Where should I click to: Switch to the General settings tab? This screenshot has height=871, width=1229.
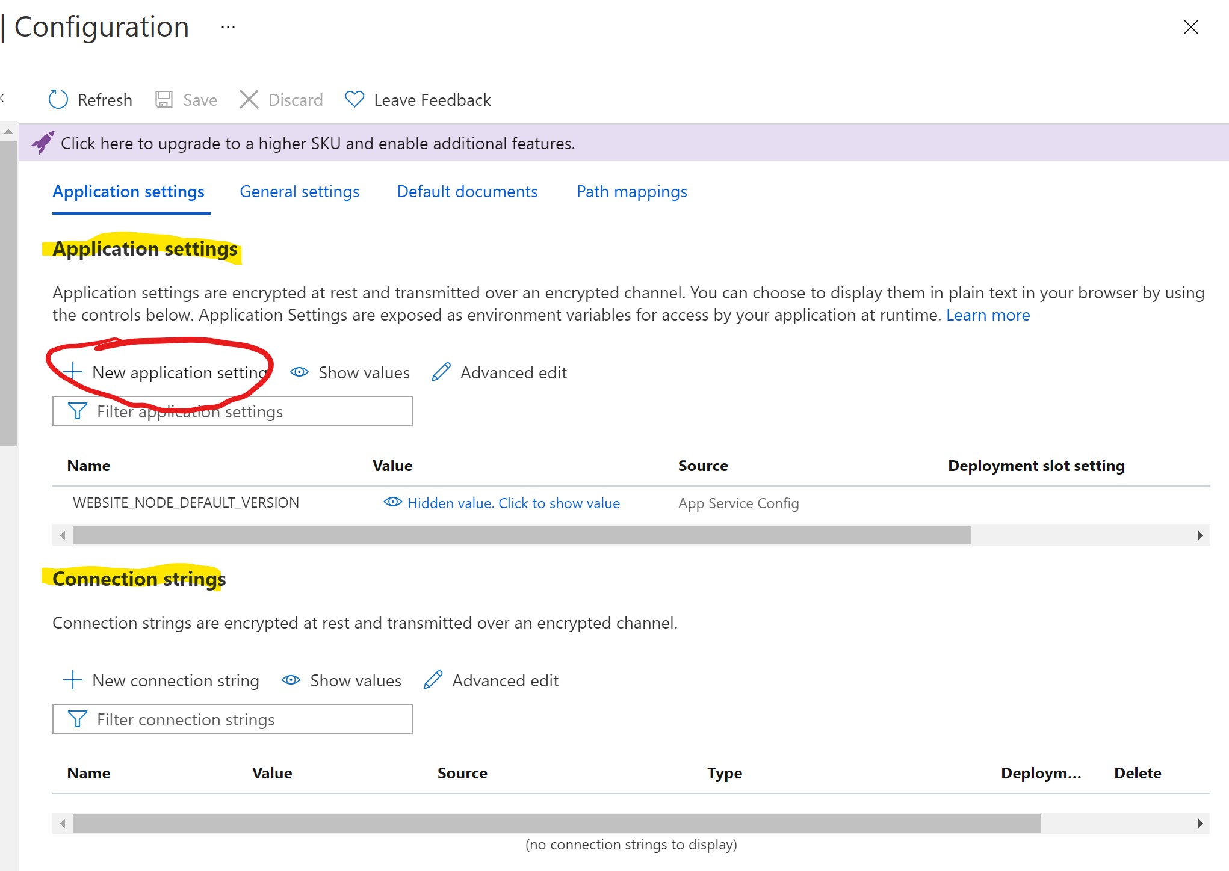299,192
